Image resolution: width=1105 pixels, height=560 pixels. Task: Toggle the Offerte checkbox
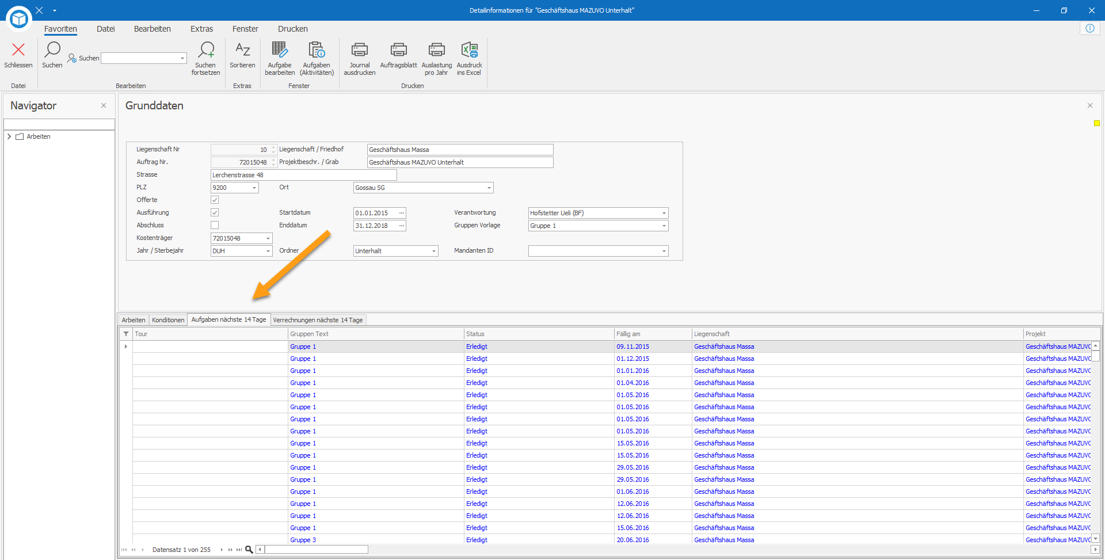(x=215, y=200)
